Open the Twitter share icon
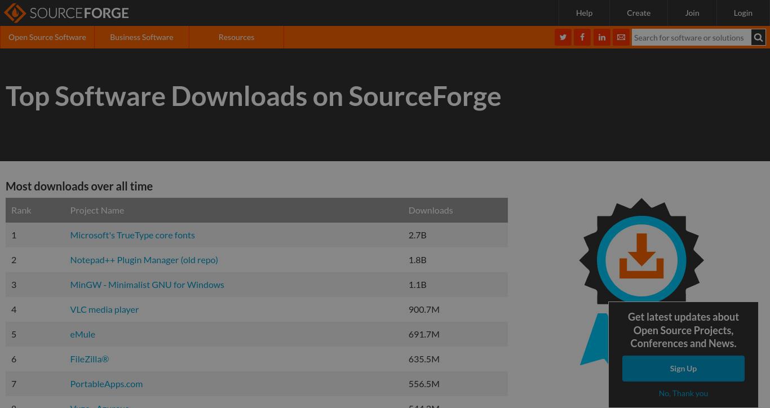 tap(563, 37)
